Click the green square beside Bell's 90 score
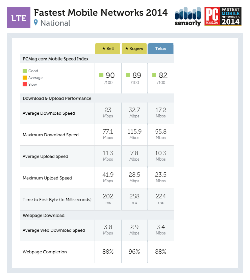The width and height of the screenshot is (250, 280). 101,75
